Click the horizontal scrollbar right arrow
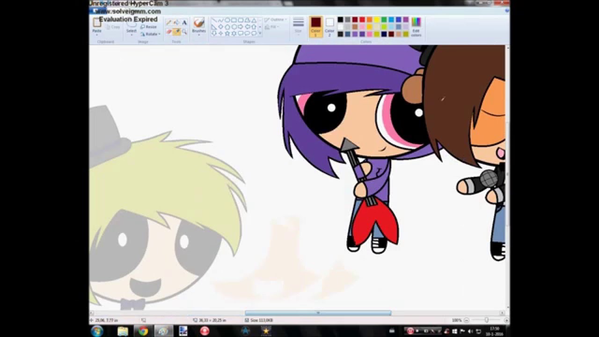The width and height of the screenshot is (599, 337). (x=502, y=313)
